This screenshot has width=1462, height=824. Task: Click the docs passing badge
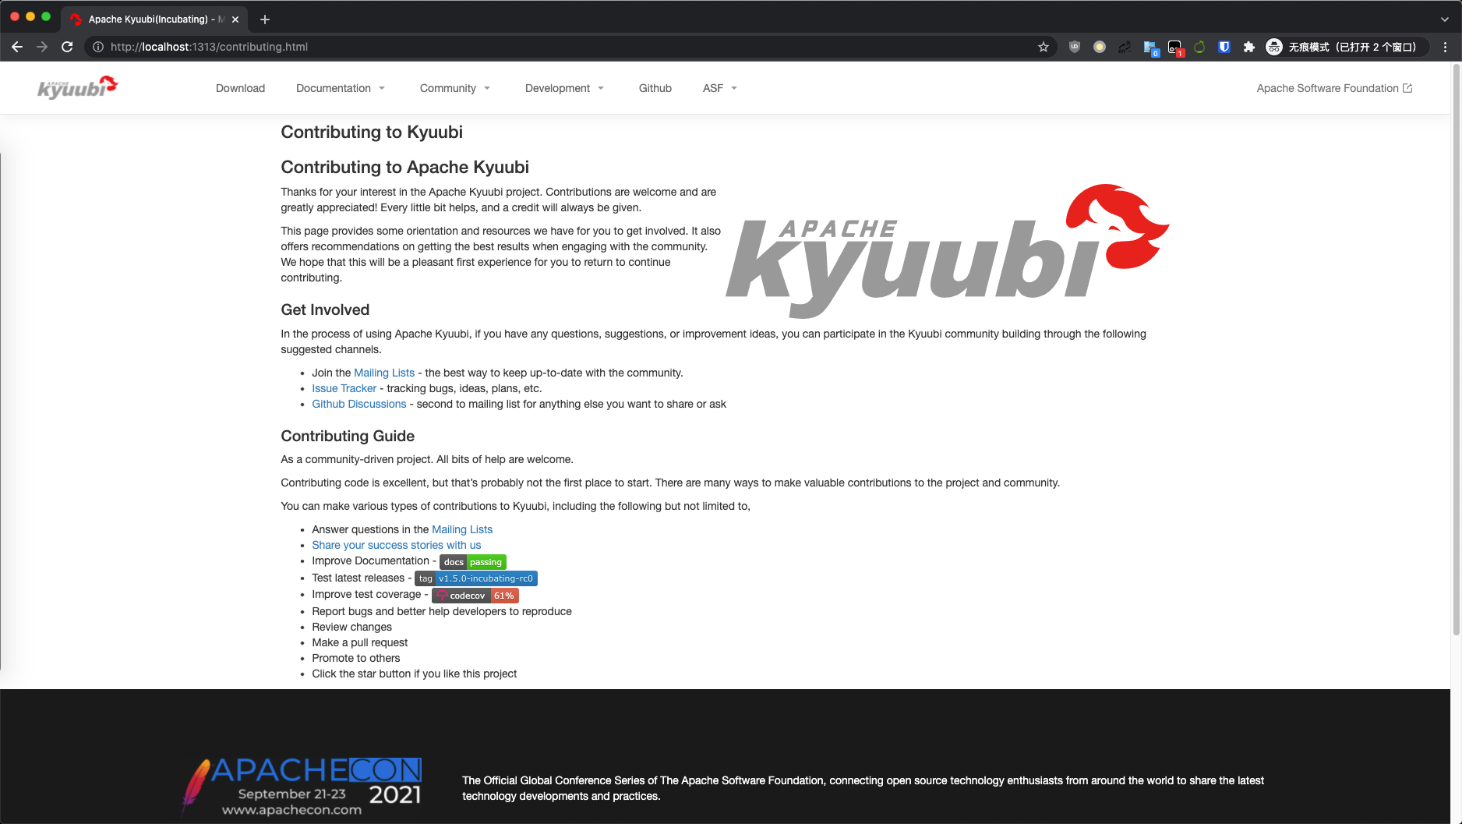click(473, 562)
